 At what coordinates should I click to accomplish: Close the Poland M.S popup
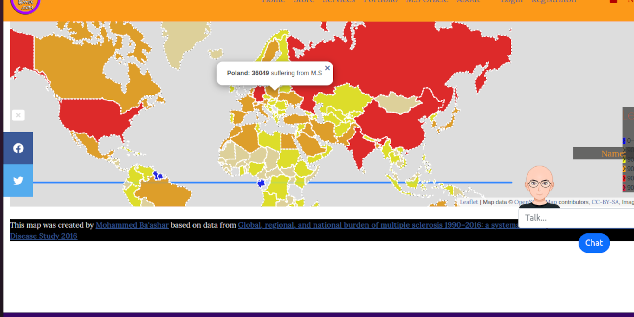click(x=327, y=68)
